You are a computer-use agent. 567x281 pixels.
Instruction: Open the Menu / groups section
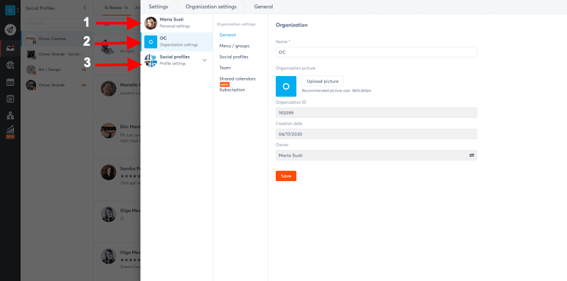234,46
